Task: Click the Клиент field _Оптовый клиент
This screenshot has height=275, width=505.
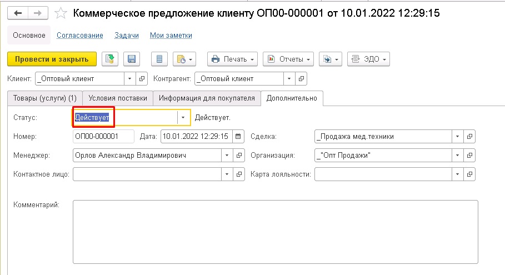Action: [x=79, y=78]
